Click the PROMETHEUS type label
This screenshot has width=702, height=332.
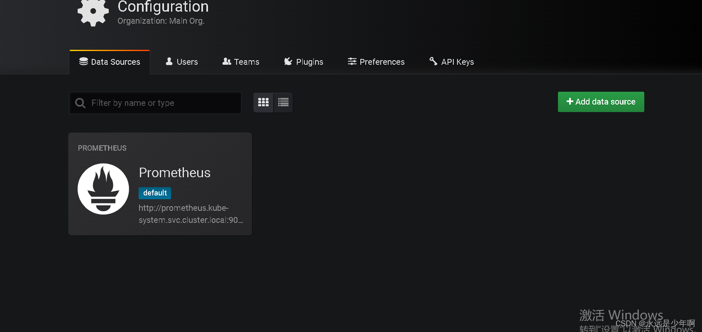pyautogui.click(x=102, y=148)
